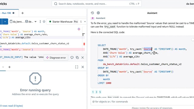This screenshot has height=109, width=194.
Task: Click the purple Assistant sparkle in editor
Action: pos(79,29)
